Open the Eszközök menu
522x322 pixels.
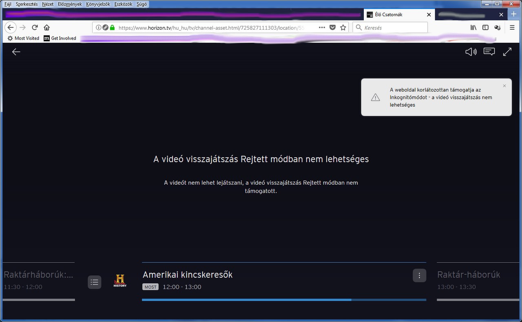click(124, 4)
